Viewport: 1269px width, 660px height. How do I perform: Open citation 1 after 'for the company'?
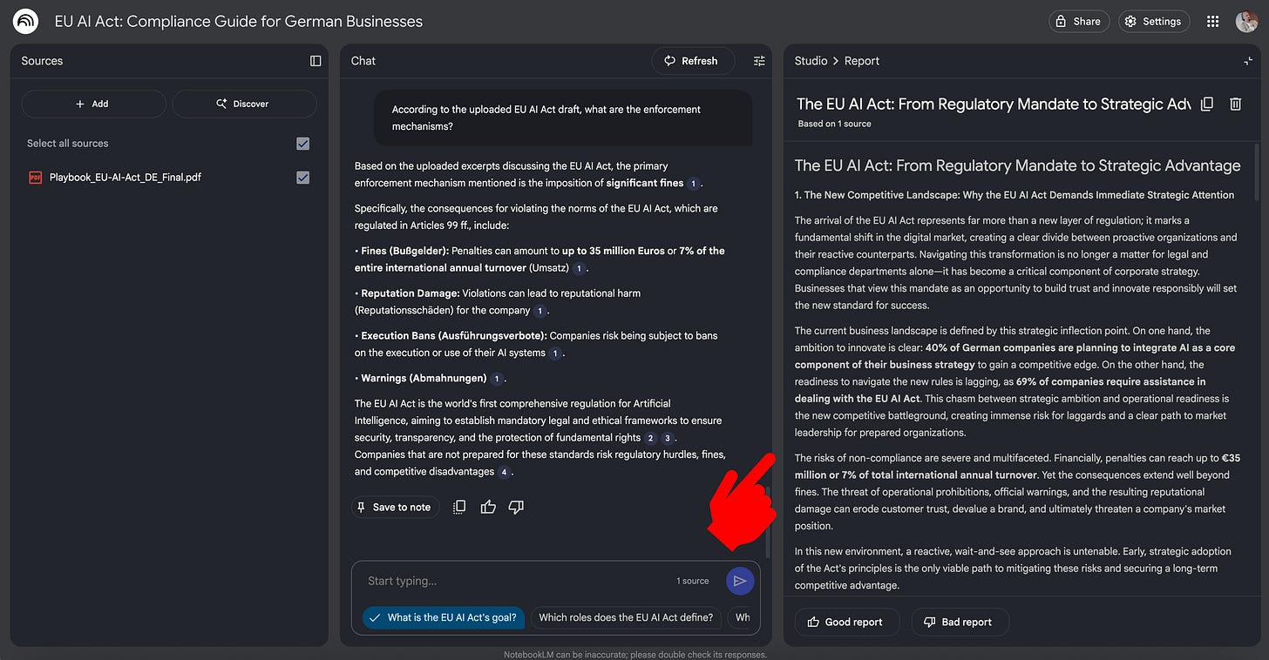pyautogui.click(x=540, y=311)
